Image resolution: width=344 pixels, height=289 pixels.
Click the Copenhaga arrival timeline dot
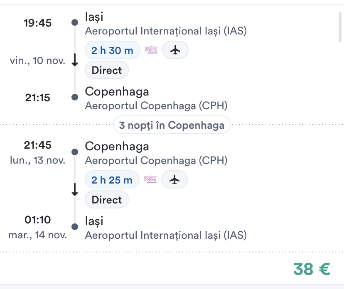[75, 97]
